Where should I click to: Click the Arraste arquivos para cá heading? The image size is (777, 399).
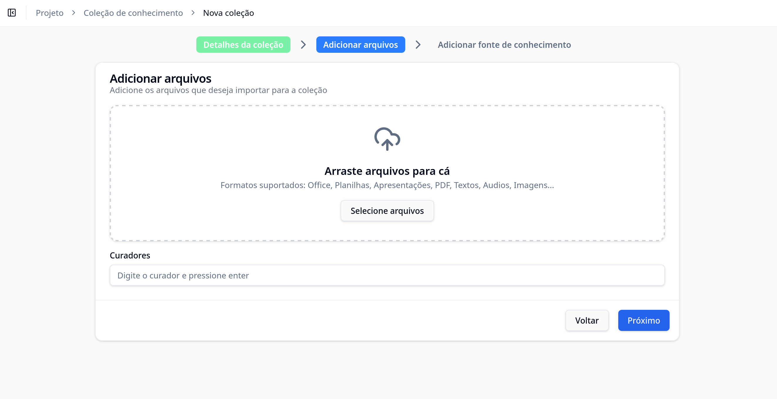click(x=387, y=171)
